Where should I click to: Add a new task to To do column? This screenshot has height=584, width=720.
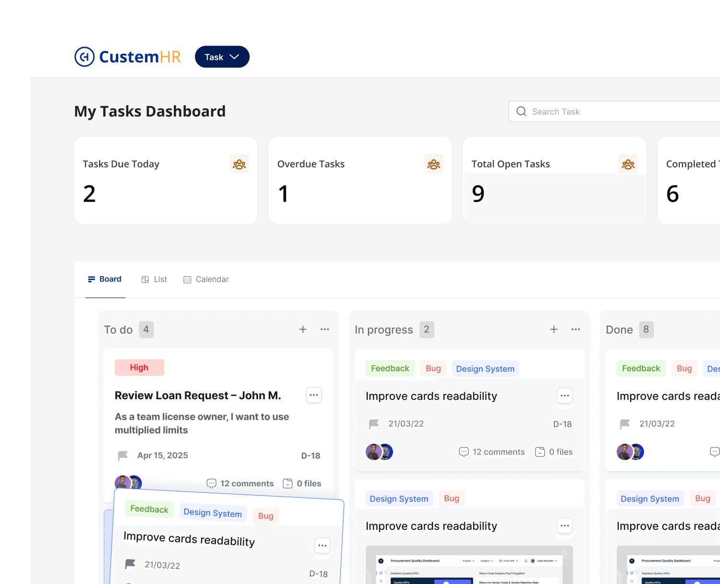click(303, 329)
